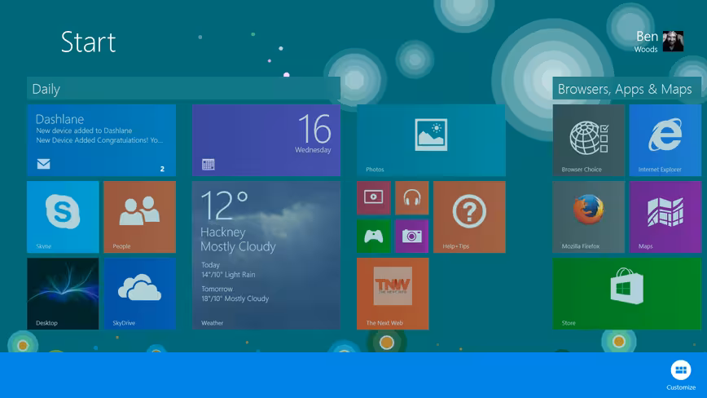Open the Camera small tile
The height and width of the screenshot is (398, 707).
coord(411,236)
